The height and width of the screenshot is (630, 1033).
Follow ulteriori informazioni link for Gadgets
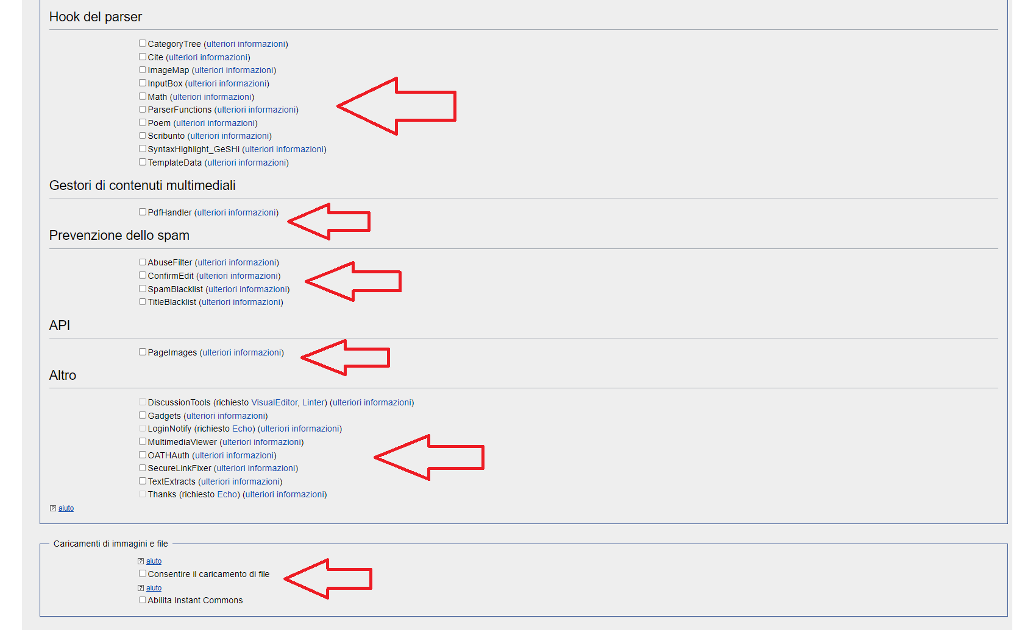226,416
